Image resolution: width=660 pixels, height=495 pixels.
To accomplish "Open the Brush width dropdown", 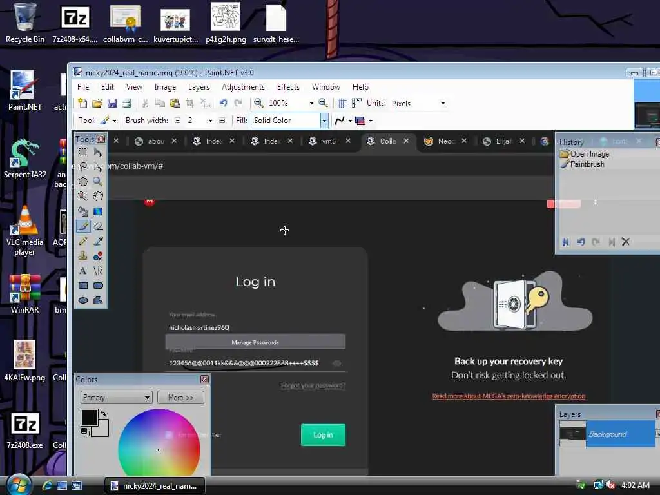I will pyautogui.click(x=211, y=121).
